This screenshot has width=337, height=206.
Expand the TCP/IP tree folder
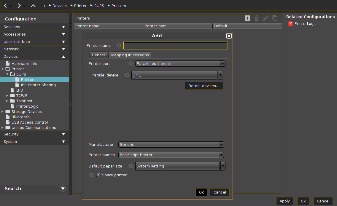pyautogui.click(x=7, y=96)
